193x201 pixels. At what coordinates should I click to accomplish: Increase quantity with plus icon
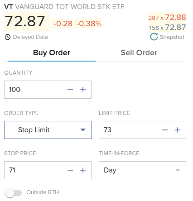pos(83,90)
